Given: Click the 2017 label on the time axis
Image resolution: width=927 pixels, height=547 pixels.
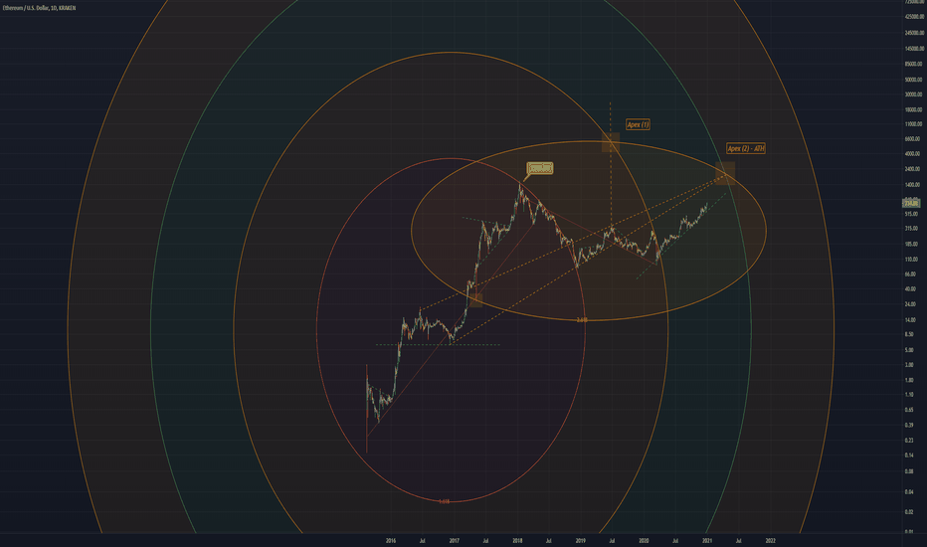Looking at the screenshot, I should 454,540.
